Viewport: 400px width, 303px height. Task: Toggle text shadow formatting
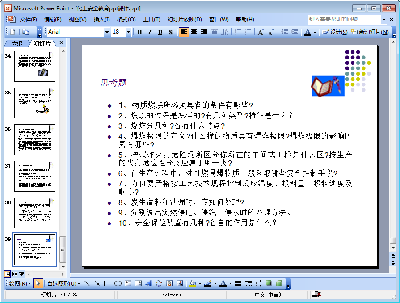(170, 32)
